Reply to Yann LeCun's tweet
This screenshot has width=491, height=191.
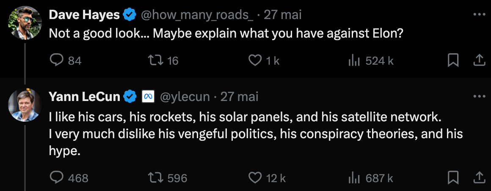coord(56,178)
